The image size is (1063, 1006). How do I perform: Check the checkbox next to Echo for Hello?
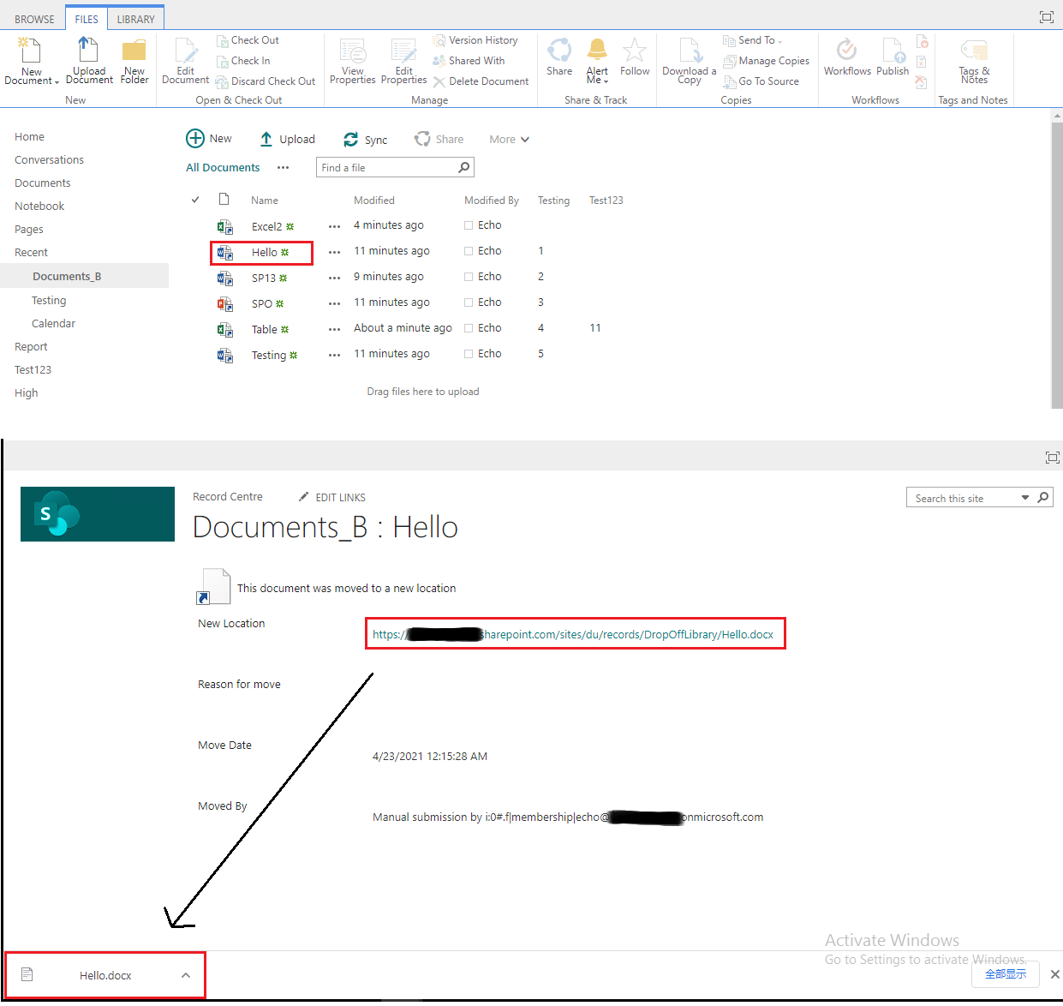(x=469, y=250)
